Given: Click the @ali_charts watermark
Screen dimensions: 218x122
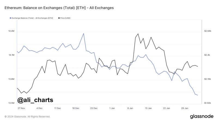Looking at the screenshot, I should tap(35, 100).
